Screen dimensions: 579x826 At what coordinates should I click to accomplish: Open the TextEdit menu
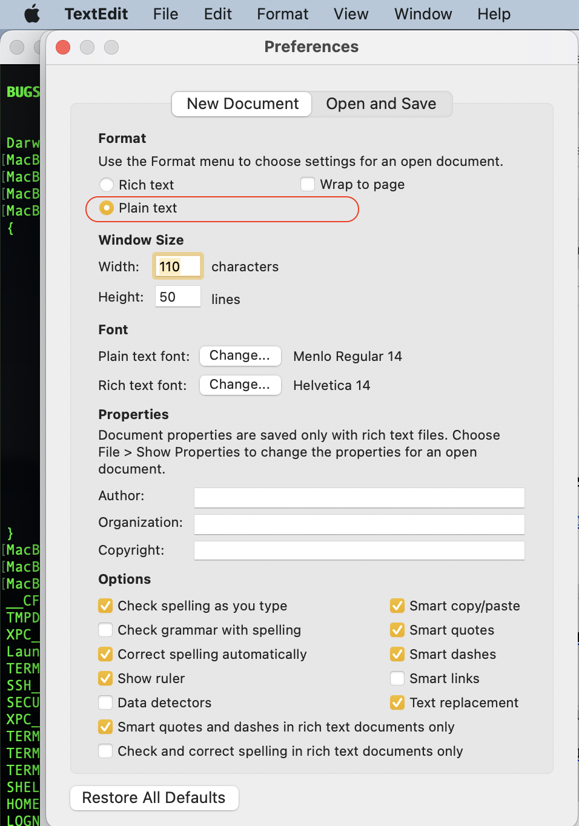(x=96, y=14)
